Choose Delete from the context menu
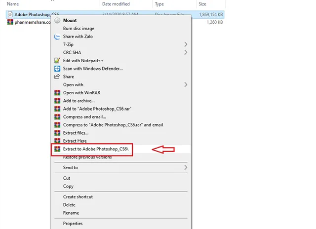 pos(69,205)
